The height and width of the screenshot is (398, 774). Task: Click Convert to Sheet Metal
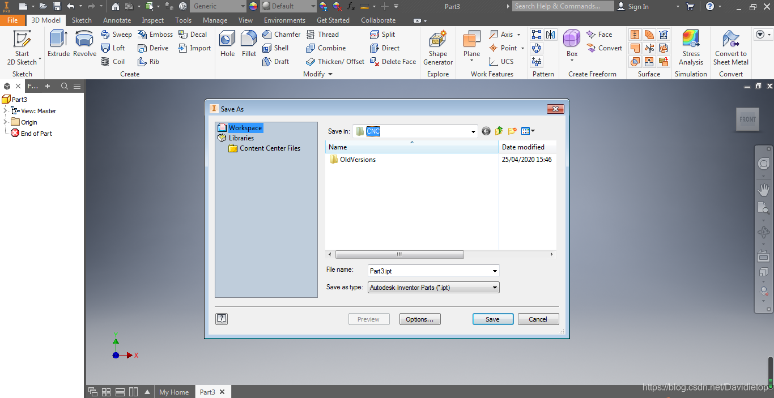[x=731, y=48]
